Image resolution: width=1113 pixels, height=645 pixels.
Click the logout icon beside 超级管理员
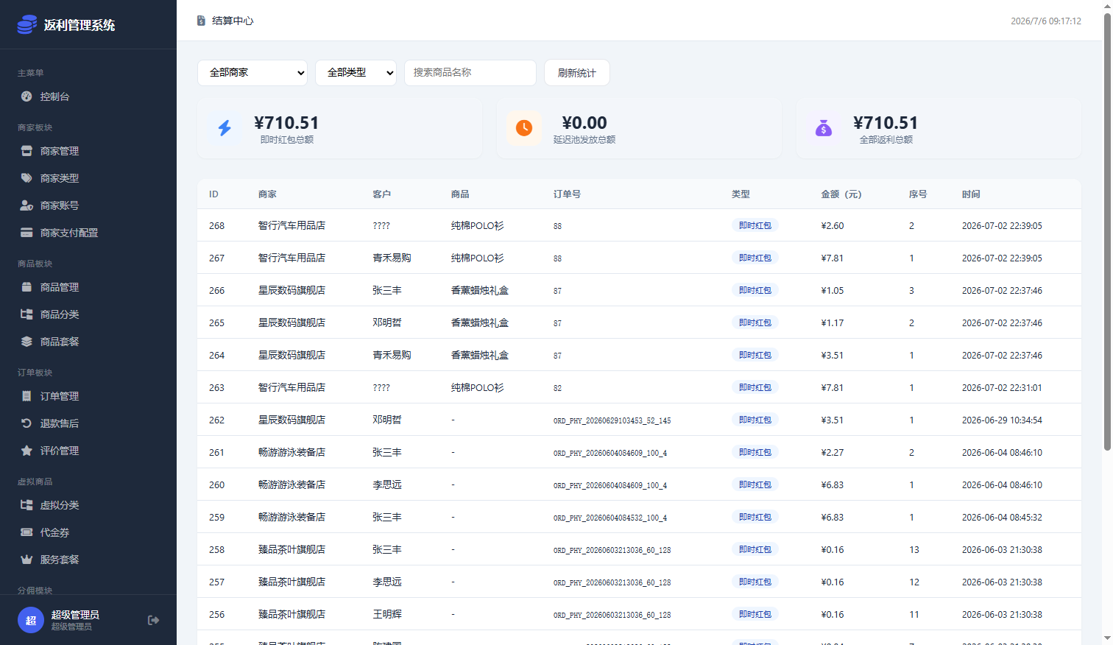tap(153, 620)
